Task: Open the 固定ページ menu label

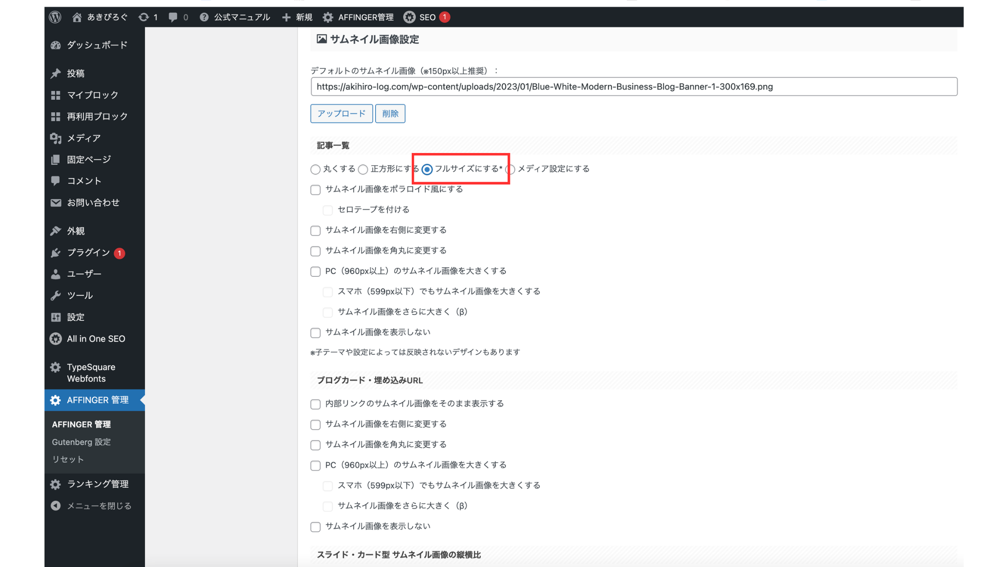Action: coord(89,160)
